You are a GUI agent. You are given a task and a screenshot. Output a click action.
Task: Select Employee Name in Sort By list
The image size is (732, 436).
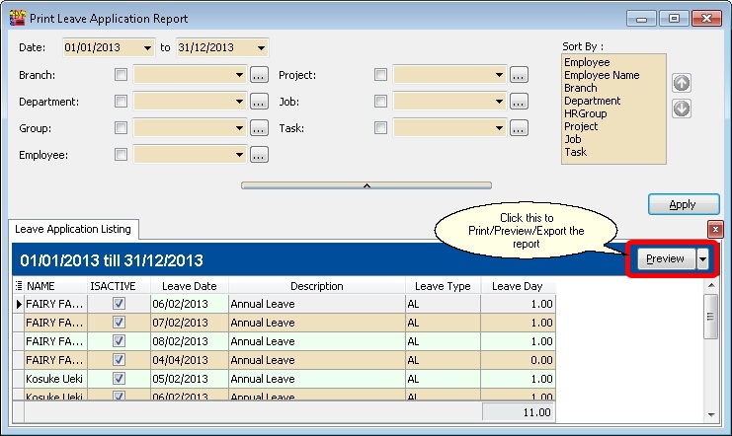(602, 75)
